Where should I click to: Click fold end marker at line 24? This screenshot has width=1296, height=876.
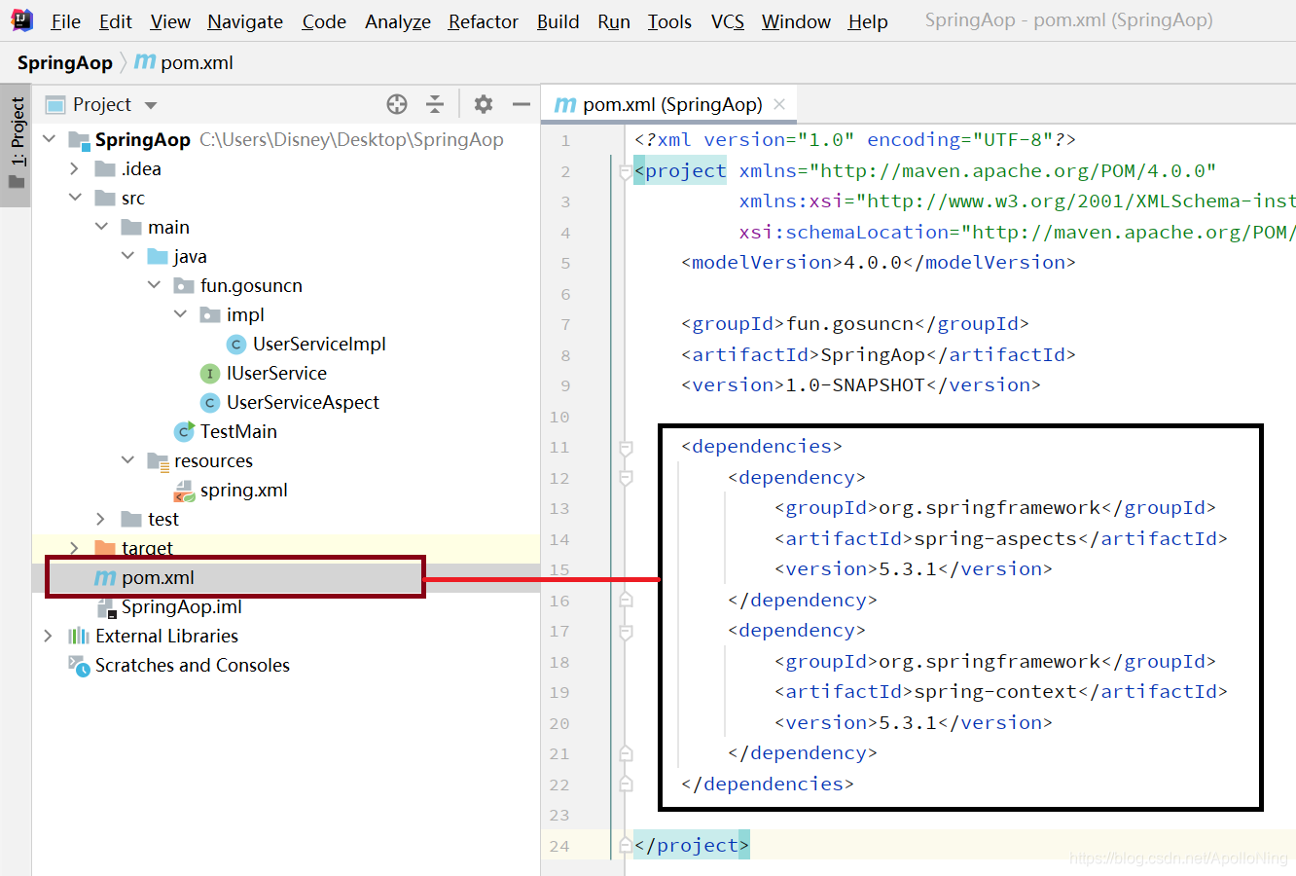pos(626,845)
